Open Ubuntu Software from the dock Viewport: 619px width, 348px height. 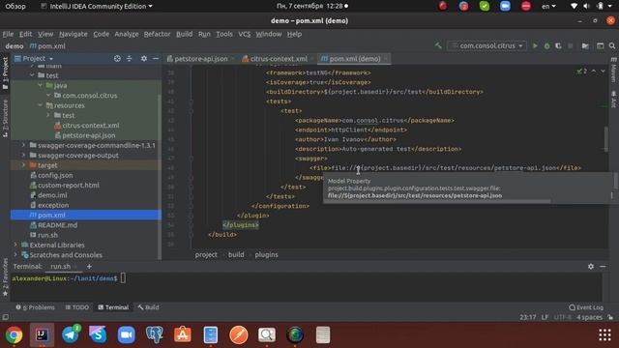tap(183, 335)
